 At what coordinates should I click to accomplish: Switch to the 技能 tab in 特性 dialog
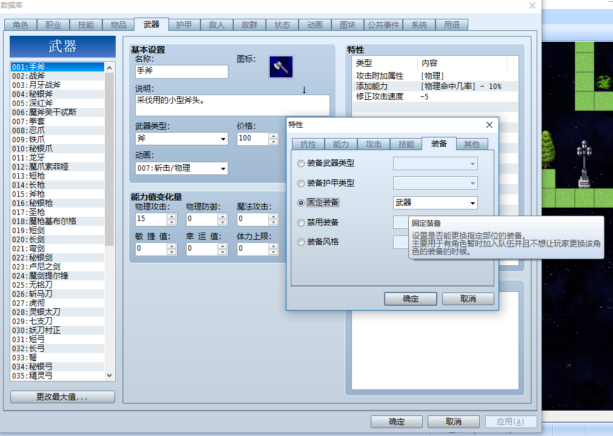[x=406, y=144]
